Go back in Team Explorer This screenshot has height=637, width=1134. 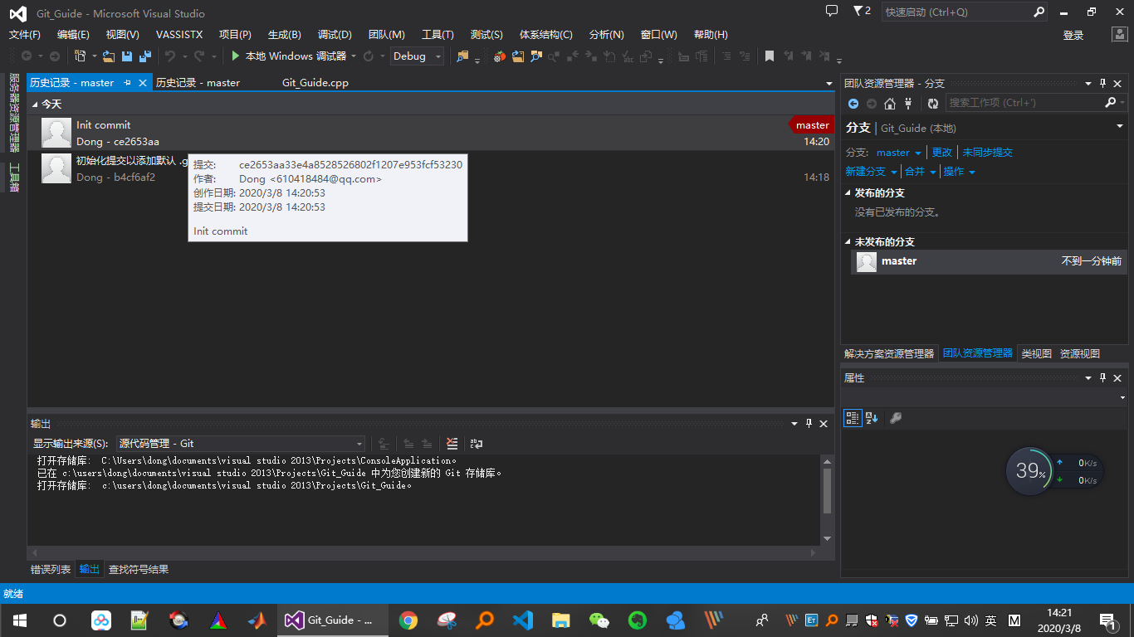pyautogui.click(x=853, y=103)
